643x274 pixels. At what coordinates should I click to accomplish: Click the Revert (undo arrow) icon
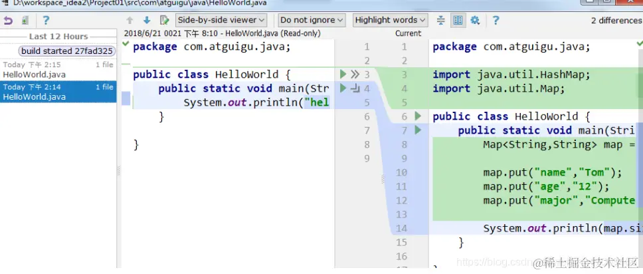(x=8, y=20)
